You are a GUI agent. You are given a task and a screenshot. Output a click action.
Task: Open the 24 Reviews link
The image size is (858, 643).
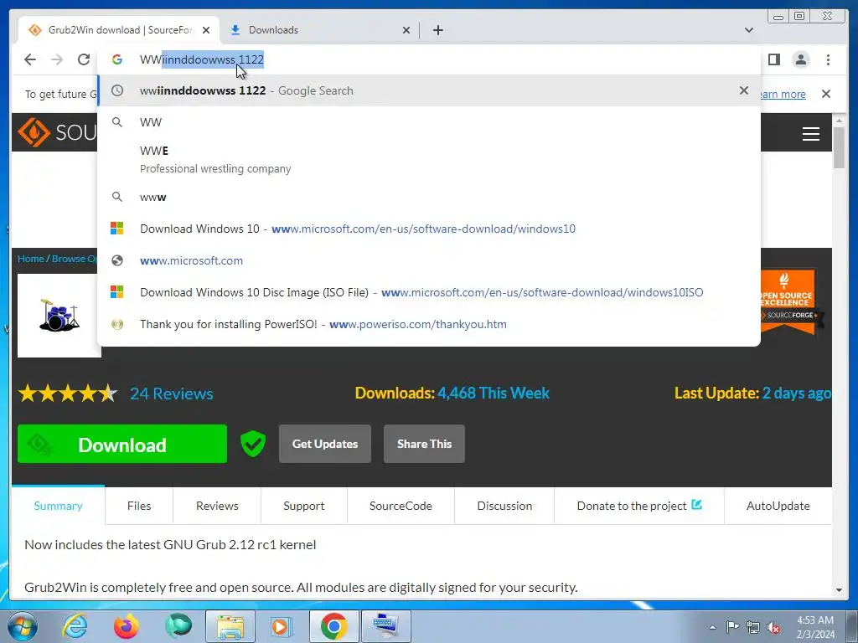pos(171,394)
